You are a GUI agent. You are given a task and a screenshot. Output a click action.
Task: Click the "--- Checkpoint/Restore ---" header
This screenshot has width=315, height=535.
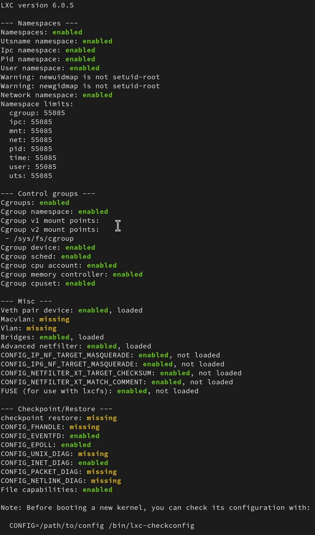coord(56,409)
